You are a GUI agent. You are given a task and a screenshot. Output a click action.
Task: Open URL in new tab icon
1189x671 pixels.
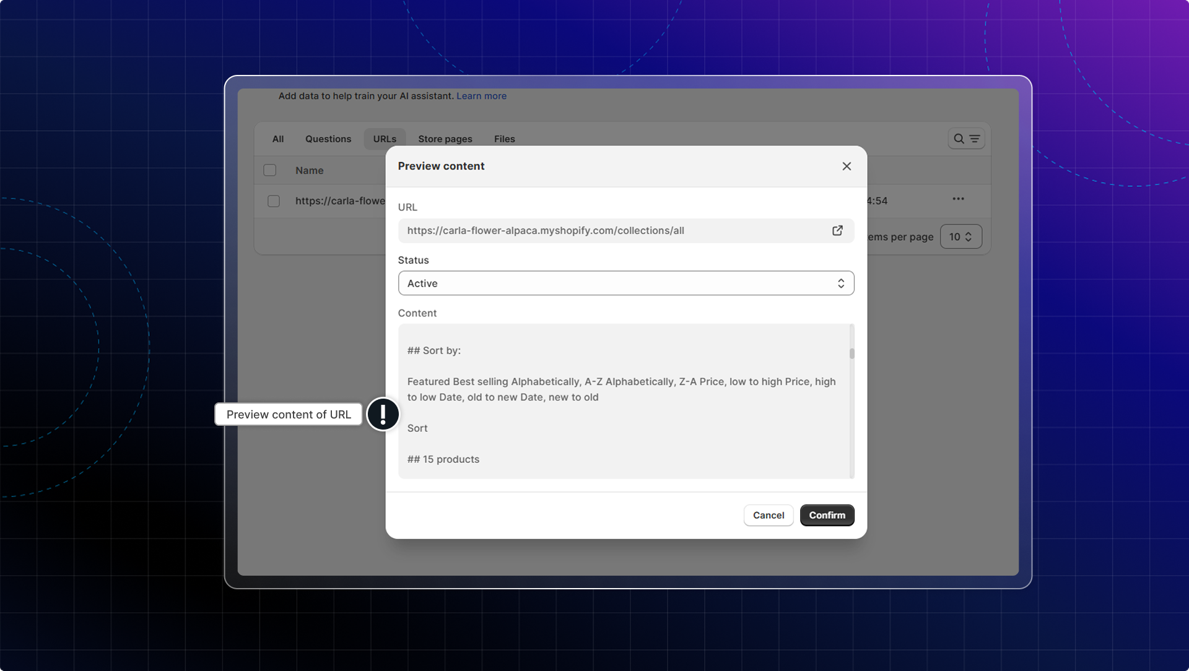click(837, 230)
